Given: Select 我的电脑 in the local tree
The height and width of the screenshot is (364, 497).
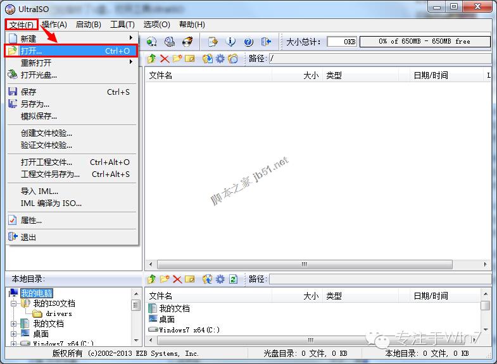Looking at the screenshot, I should pos(37,293).
